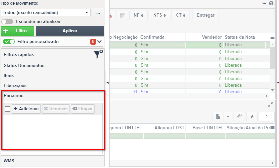Image resolution: width=279 pixels, height=168 pixels.
Task: Click the document export icon
Action: 218,116
